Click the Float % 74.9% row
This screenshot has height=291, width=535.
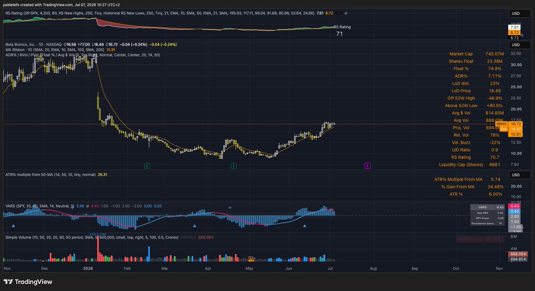point(477,69)
